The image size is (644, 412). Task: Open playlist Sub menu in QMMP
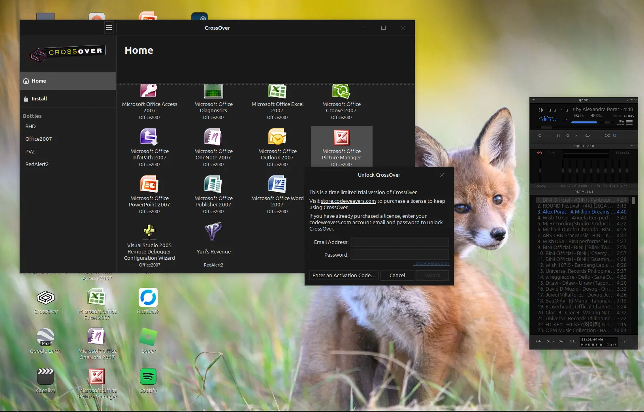pos(550,341)
